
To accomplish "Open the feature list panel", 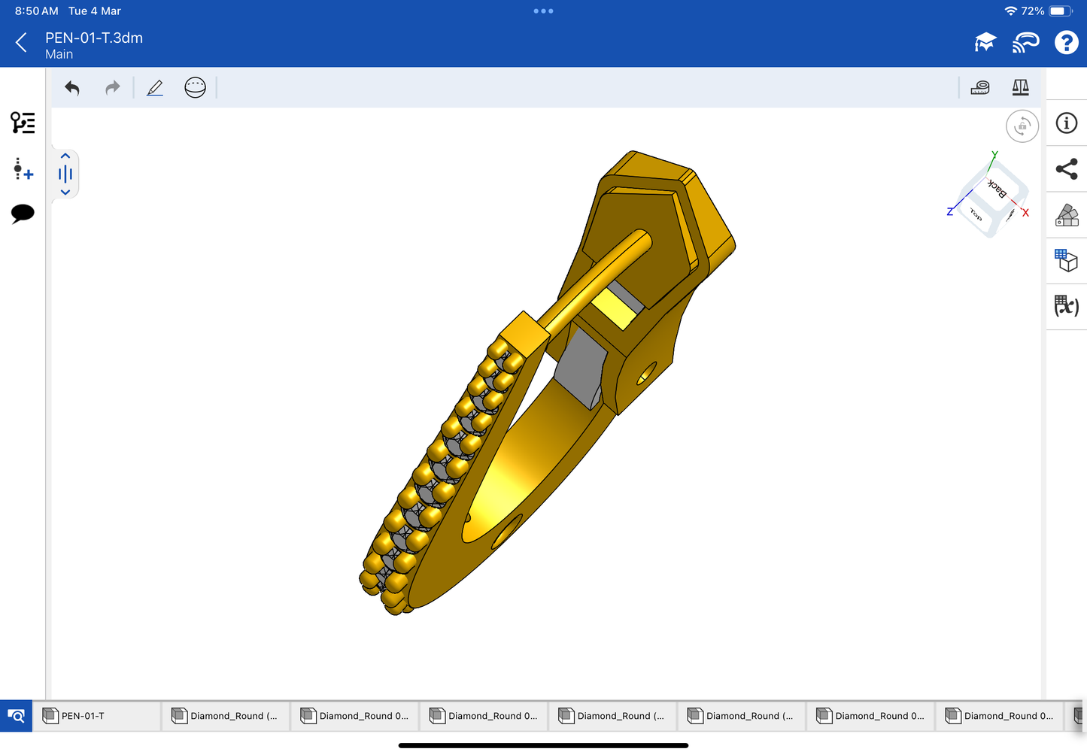I will [x=23, y=123].
